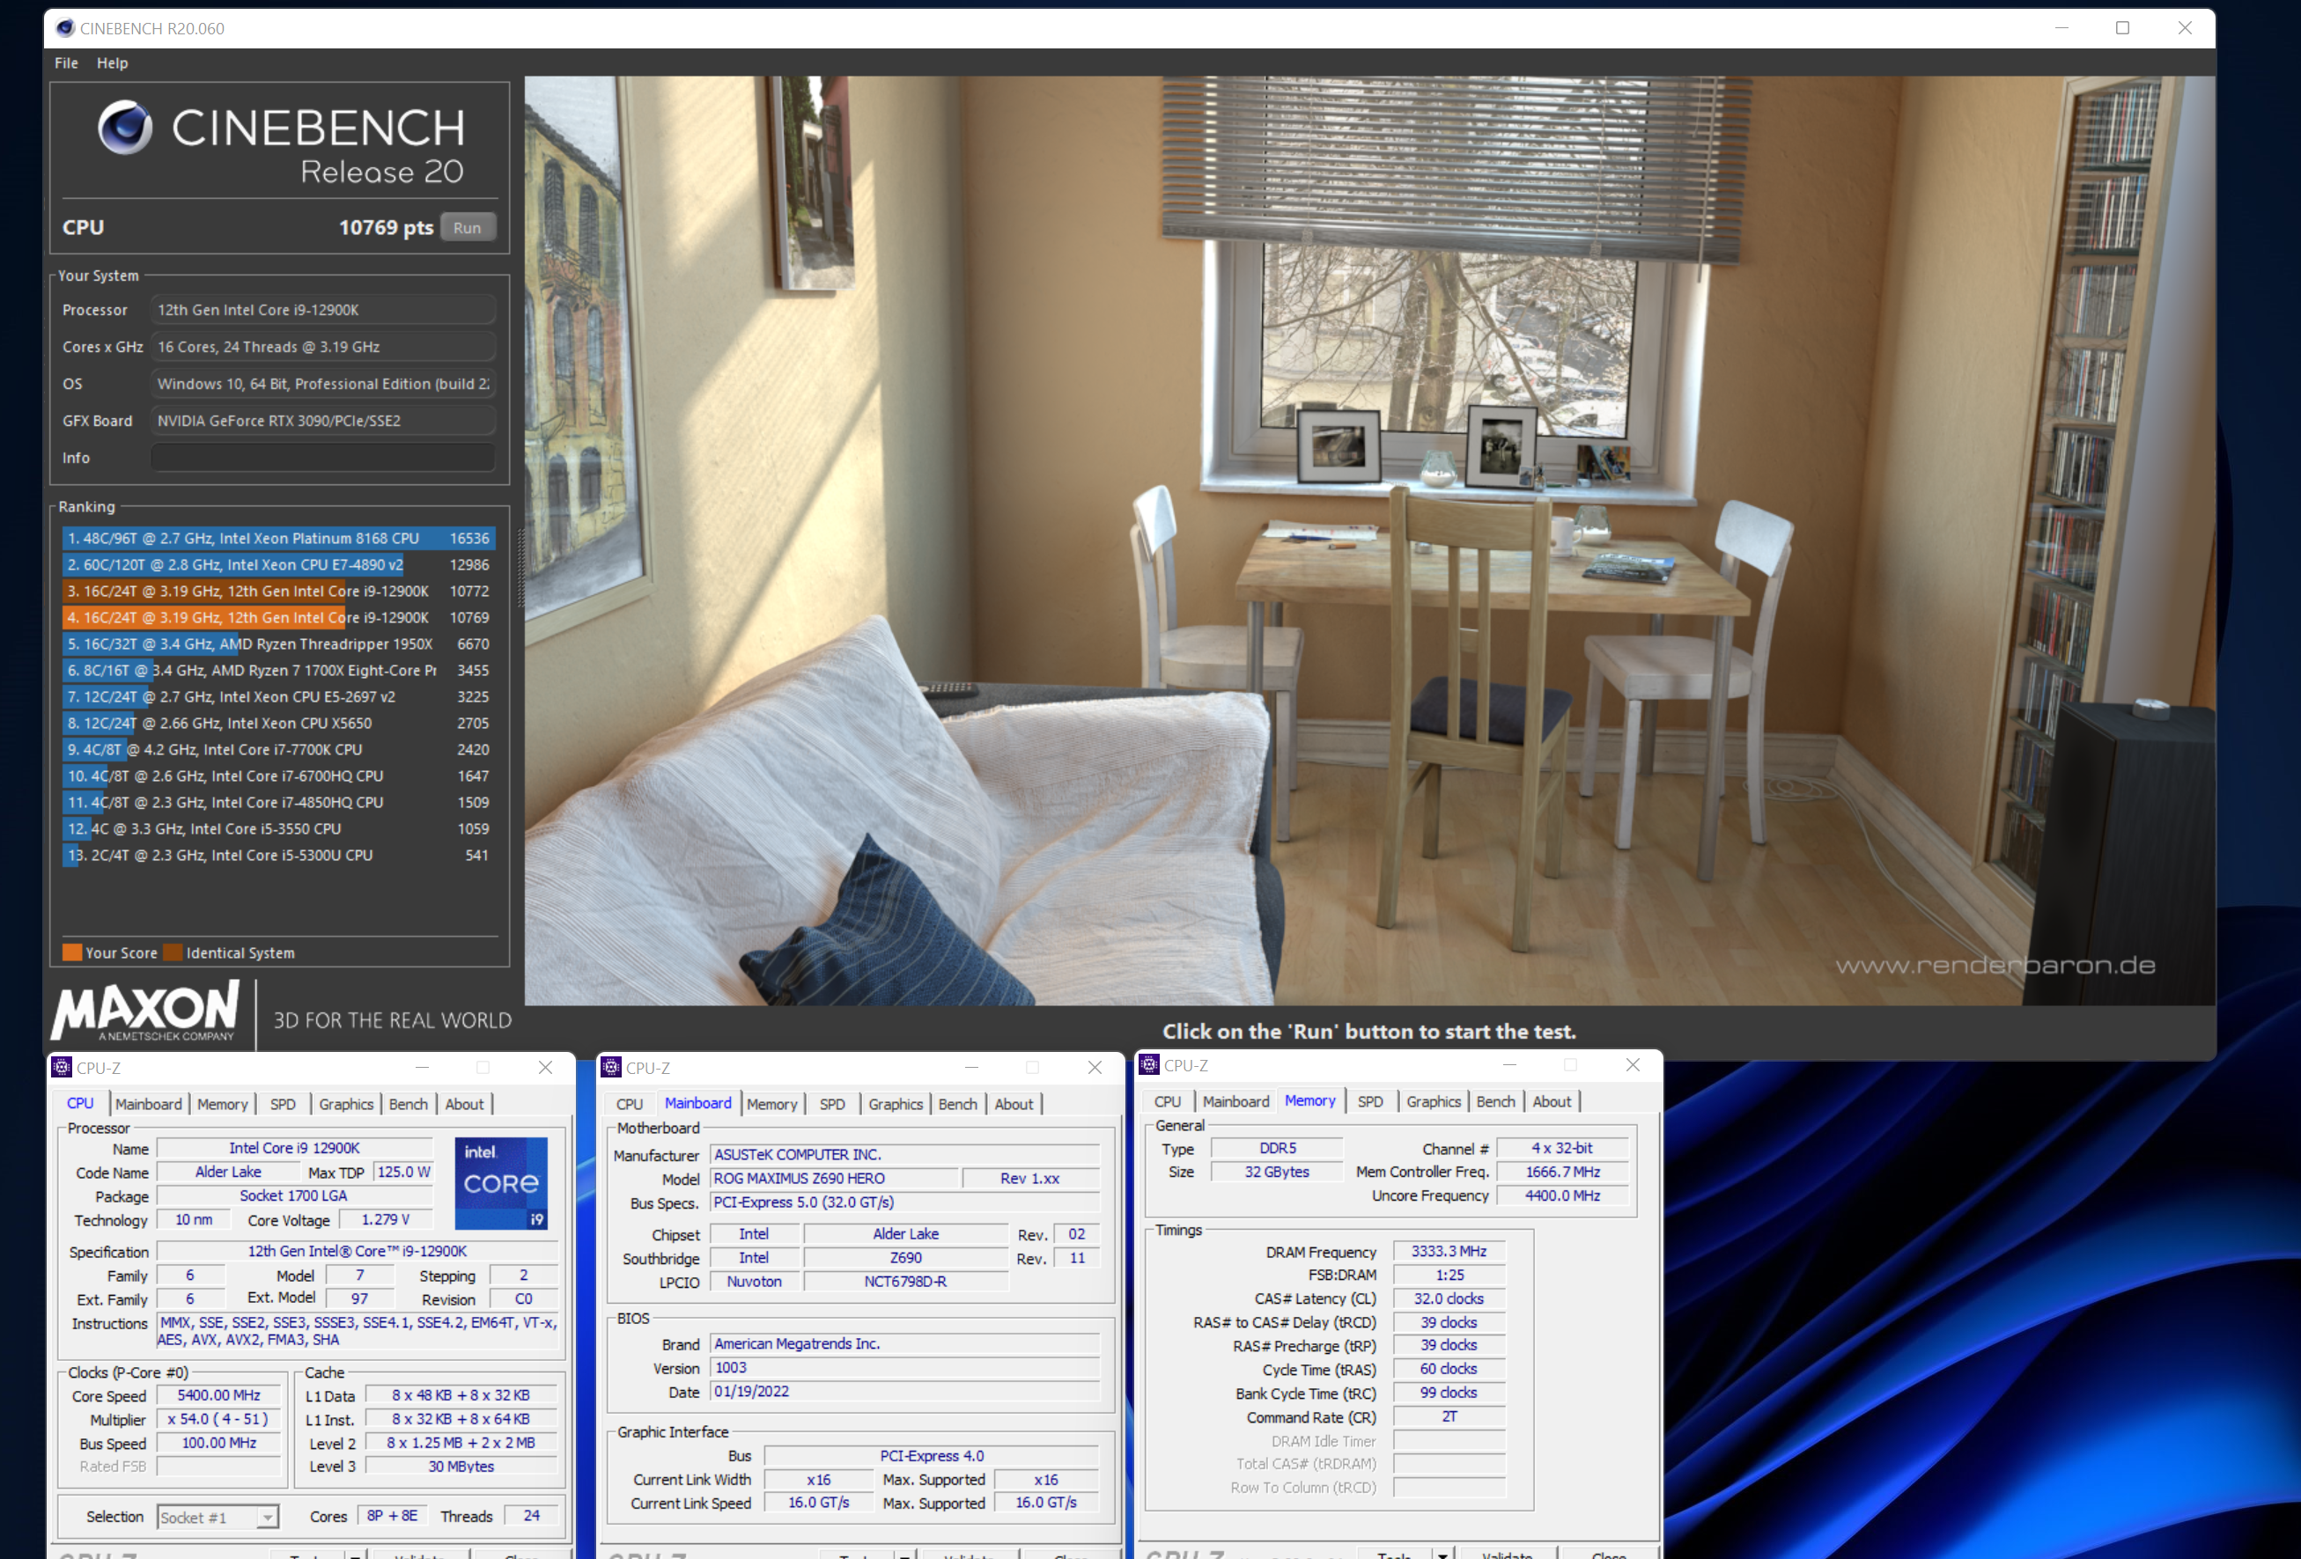The image size is (2301, 1559).
Task: Close the CPU-Z window showing the Memory tab
Action: point(1633,1064)
